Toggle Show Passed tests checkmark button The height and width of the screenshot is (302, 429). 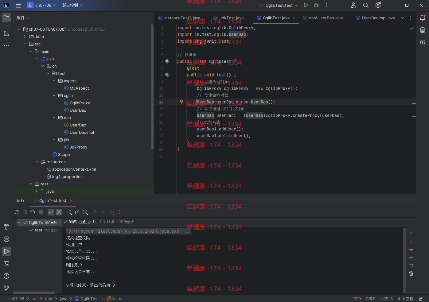tap(51, 212)
